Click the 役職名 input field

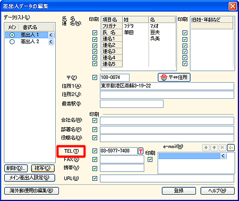(x=167, y=138)
